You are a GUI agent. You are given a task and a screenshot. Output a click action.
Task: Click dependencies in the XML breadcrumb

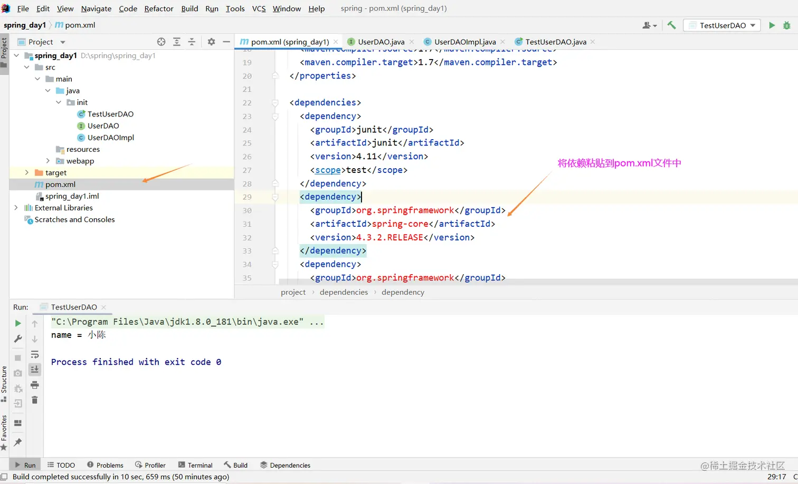coord(344,292)
